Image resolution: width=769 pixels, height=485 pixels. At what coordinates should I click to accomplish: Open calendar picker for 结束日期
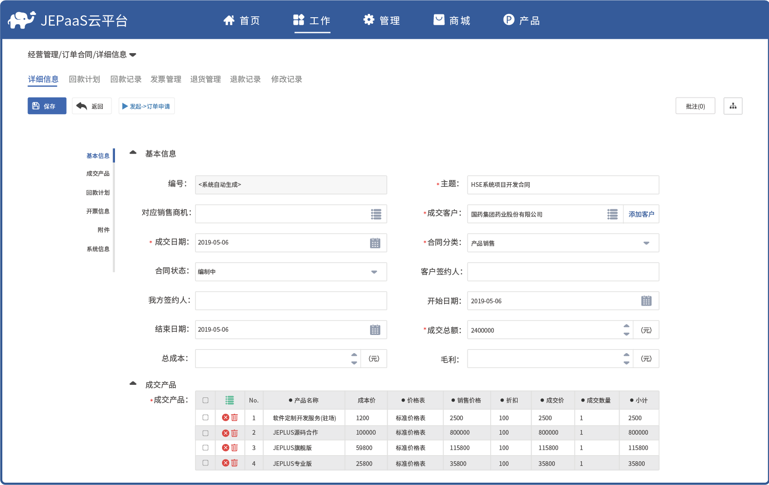(x=375, y=330)
